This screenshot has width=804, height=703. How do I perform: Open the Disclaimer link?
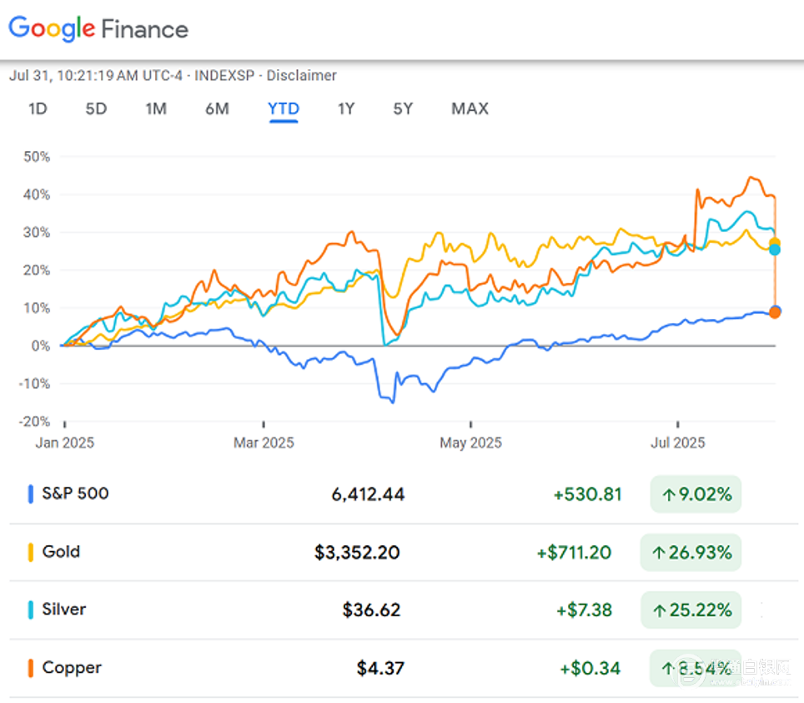pos(302,75)
